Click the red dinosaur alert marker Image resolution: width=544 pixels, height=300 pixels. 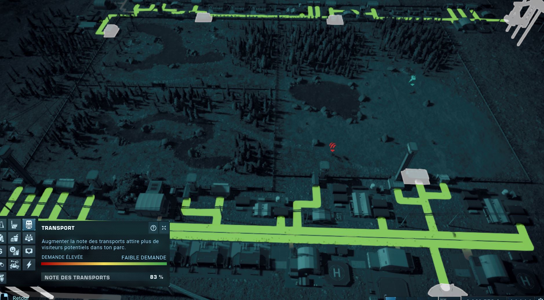[332, 147]
